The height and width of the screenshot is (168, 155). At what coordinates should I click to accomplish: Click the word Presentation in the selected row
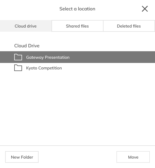pyautogui.click(x=57, y=57)
